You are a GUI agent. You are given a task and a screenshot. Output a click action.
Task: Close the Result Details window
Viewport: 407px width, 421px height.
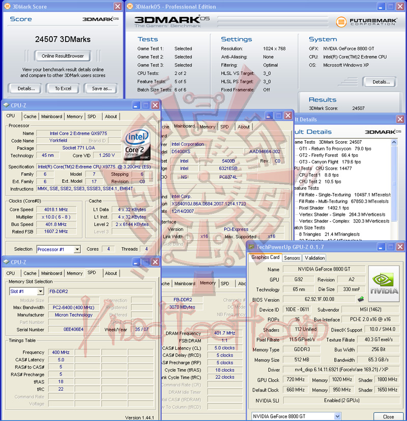(400, 119)
